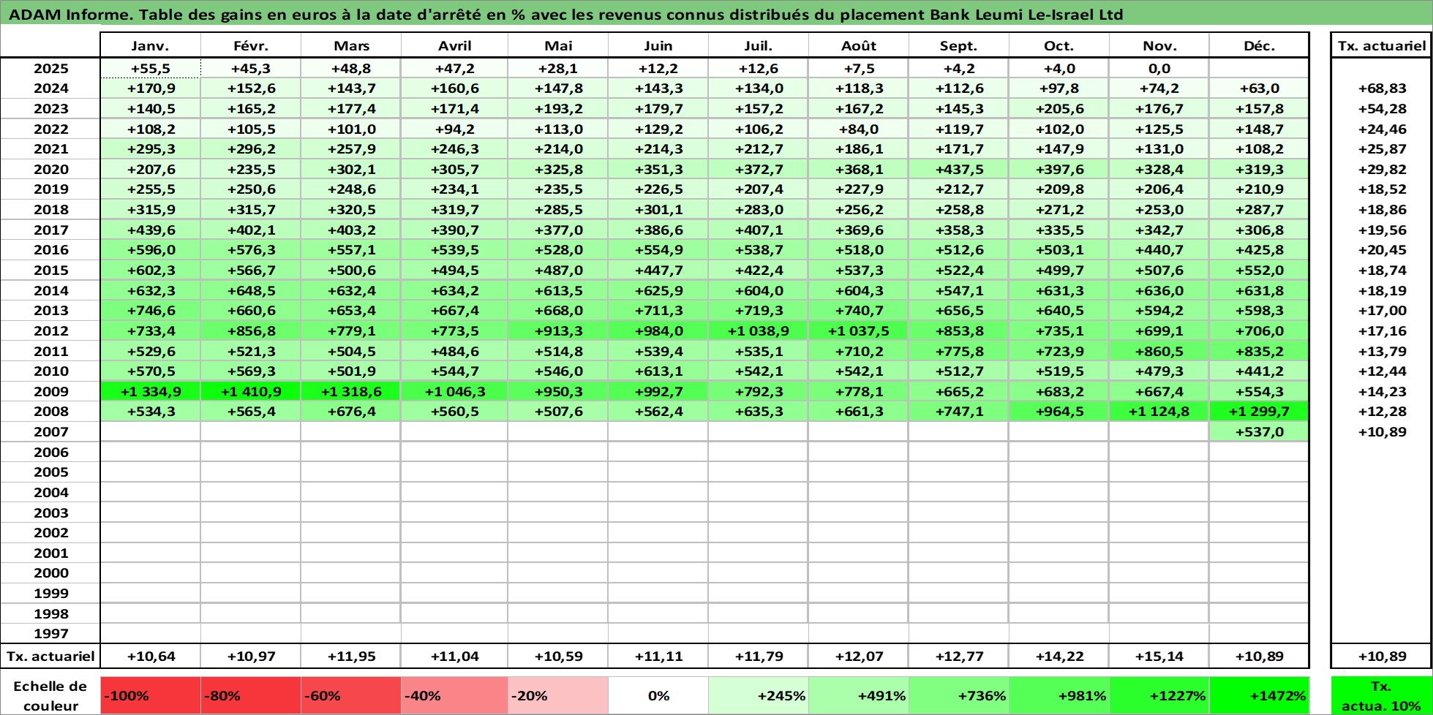Viewport: 1433px width, 715px height.
Task: Click the 2009 row label
Action: click(x=50, y=392)
